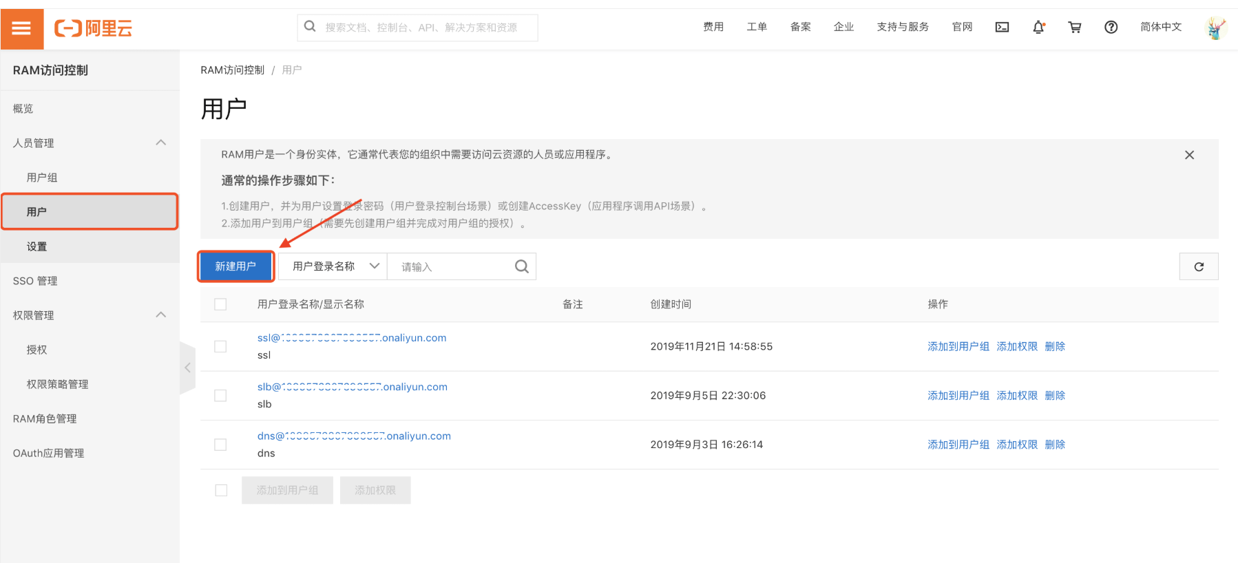Open the Cloud Shell terminal icon

tap(1002, 28)
